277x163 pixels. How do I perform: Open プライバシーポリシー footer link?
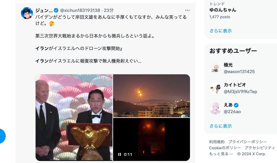[x=247, y=142]
